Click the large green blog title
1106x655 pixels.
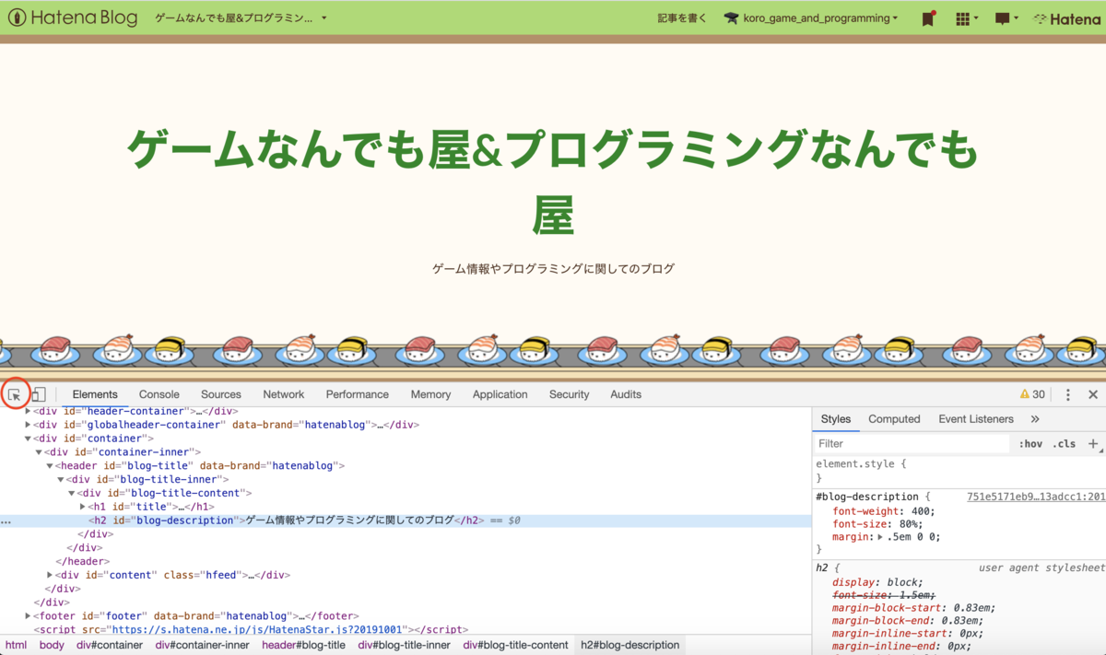(552, 182)
